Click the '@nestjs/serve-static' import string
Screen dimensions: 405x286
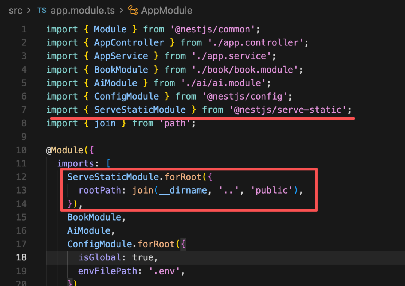tap(288, 110)
